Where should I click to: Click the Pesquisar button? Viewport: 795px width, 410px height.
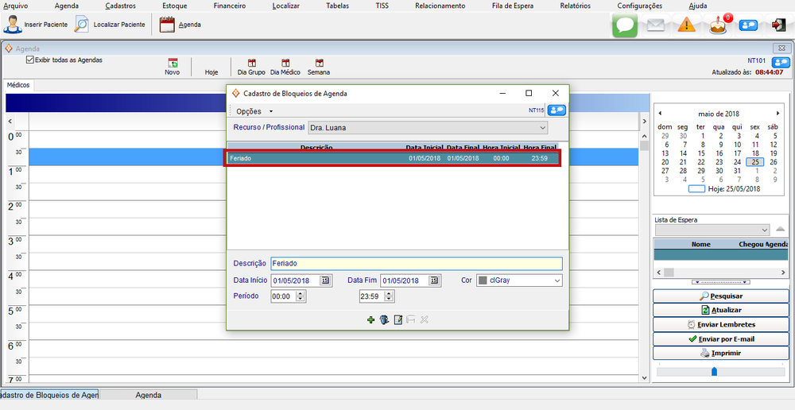[721, 296]
